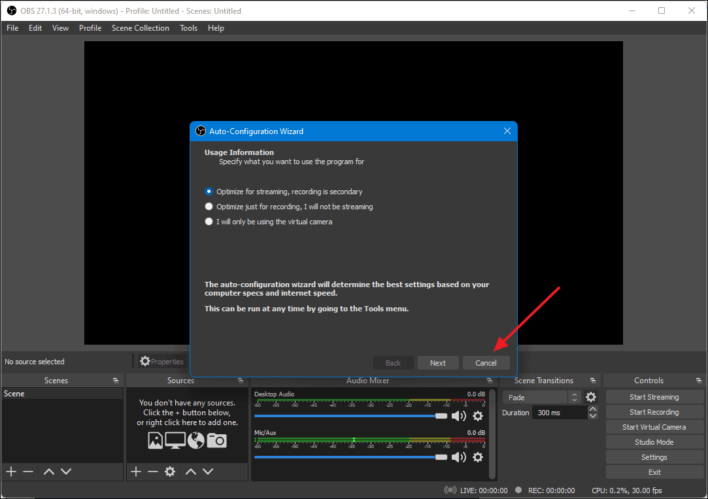Mute Mic/Aux speaker icon
The image size is (708, 499).
(x=459, y=457)
